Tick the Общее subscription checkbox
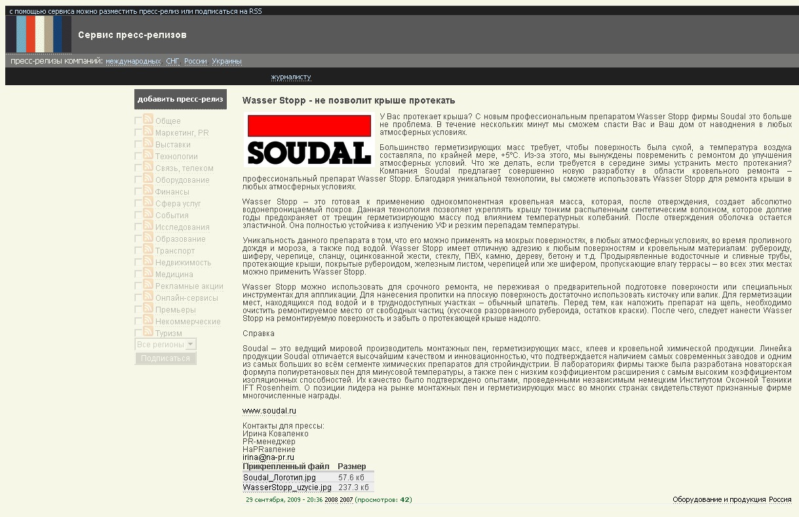This screenshot has width=799, height=517. [138, 121]
